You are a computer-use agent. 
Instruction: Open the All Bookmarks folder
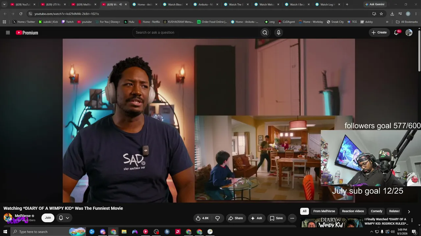click(407, 22)
